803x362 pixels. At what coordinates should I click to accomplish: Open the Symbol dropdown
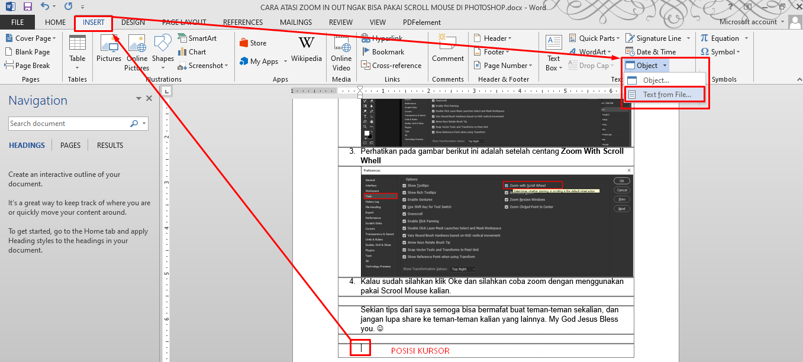click(739, 53)
